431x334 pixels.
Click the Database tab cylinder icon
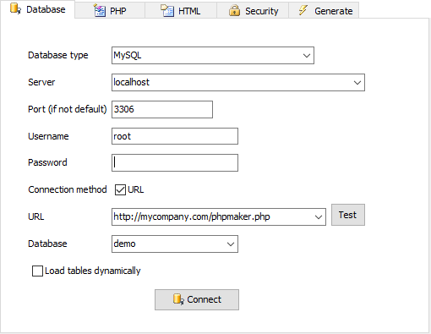15,8
